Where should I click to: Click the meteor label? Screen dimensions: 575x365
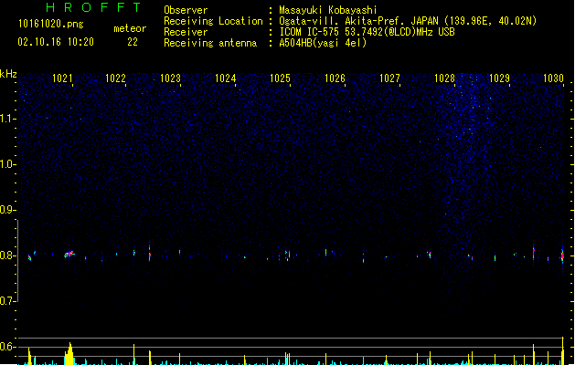click(x=130, y=28)
